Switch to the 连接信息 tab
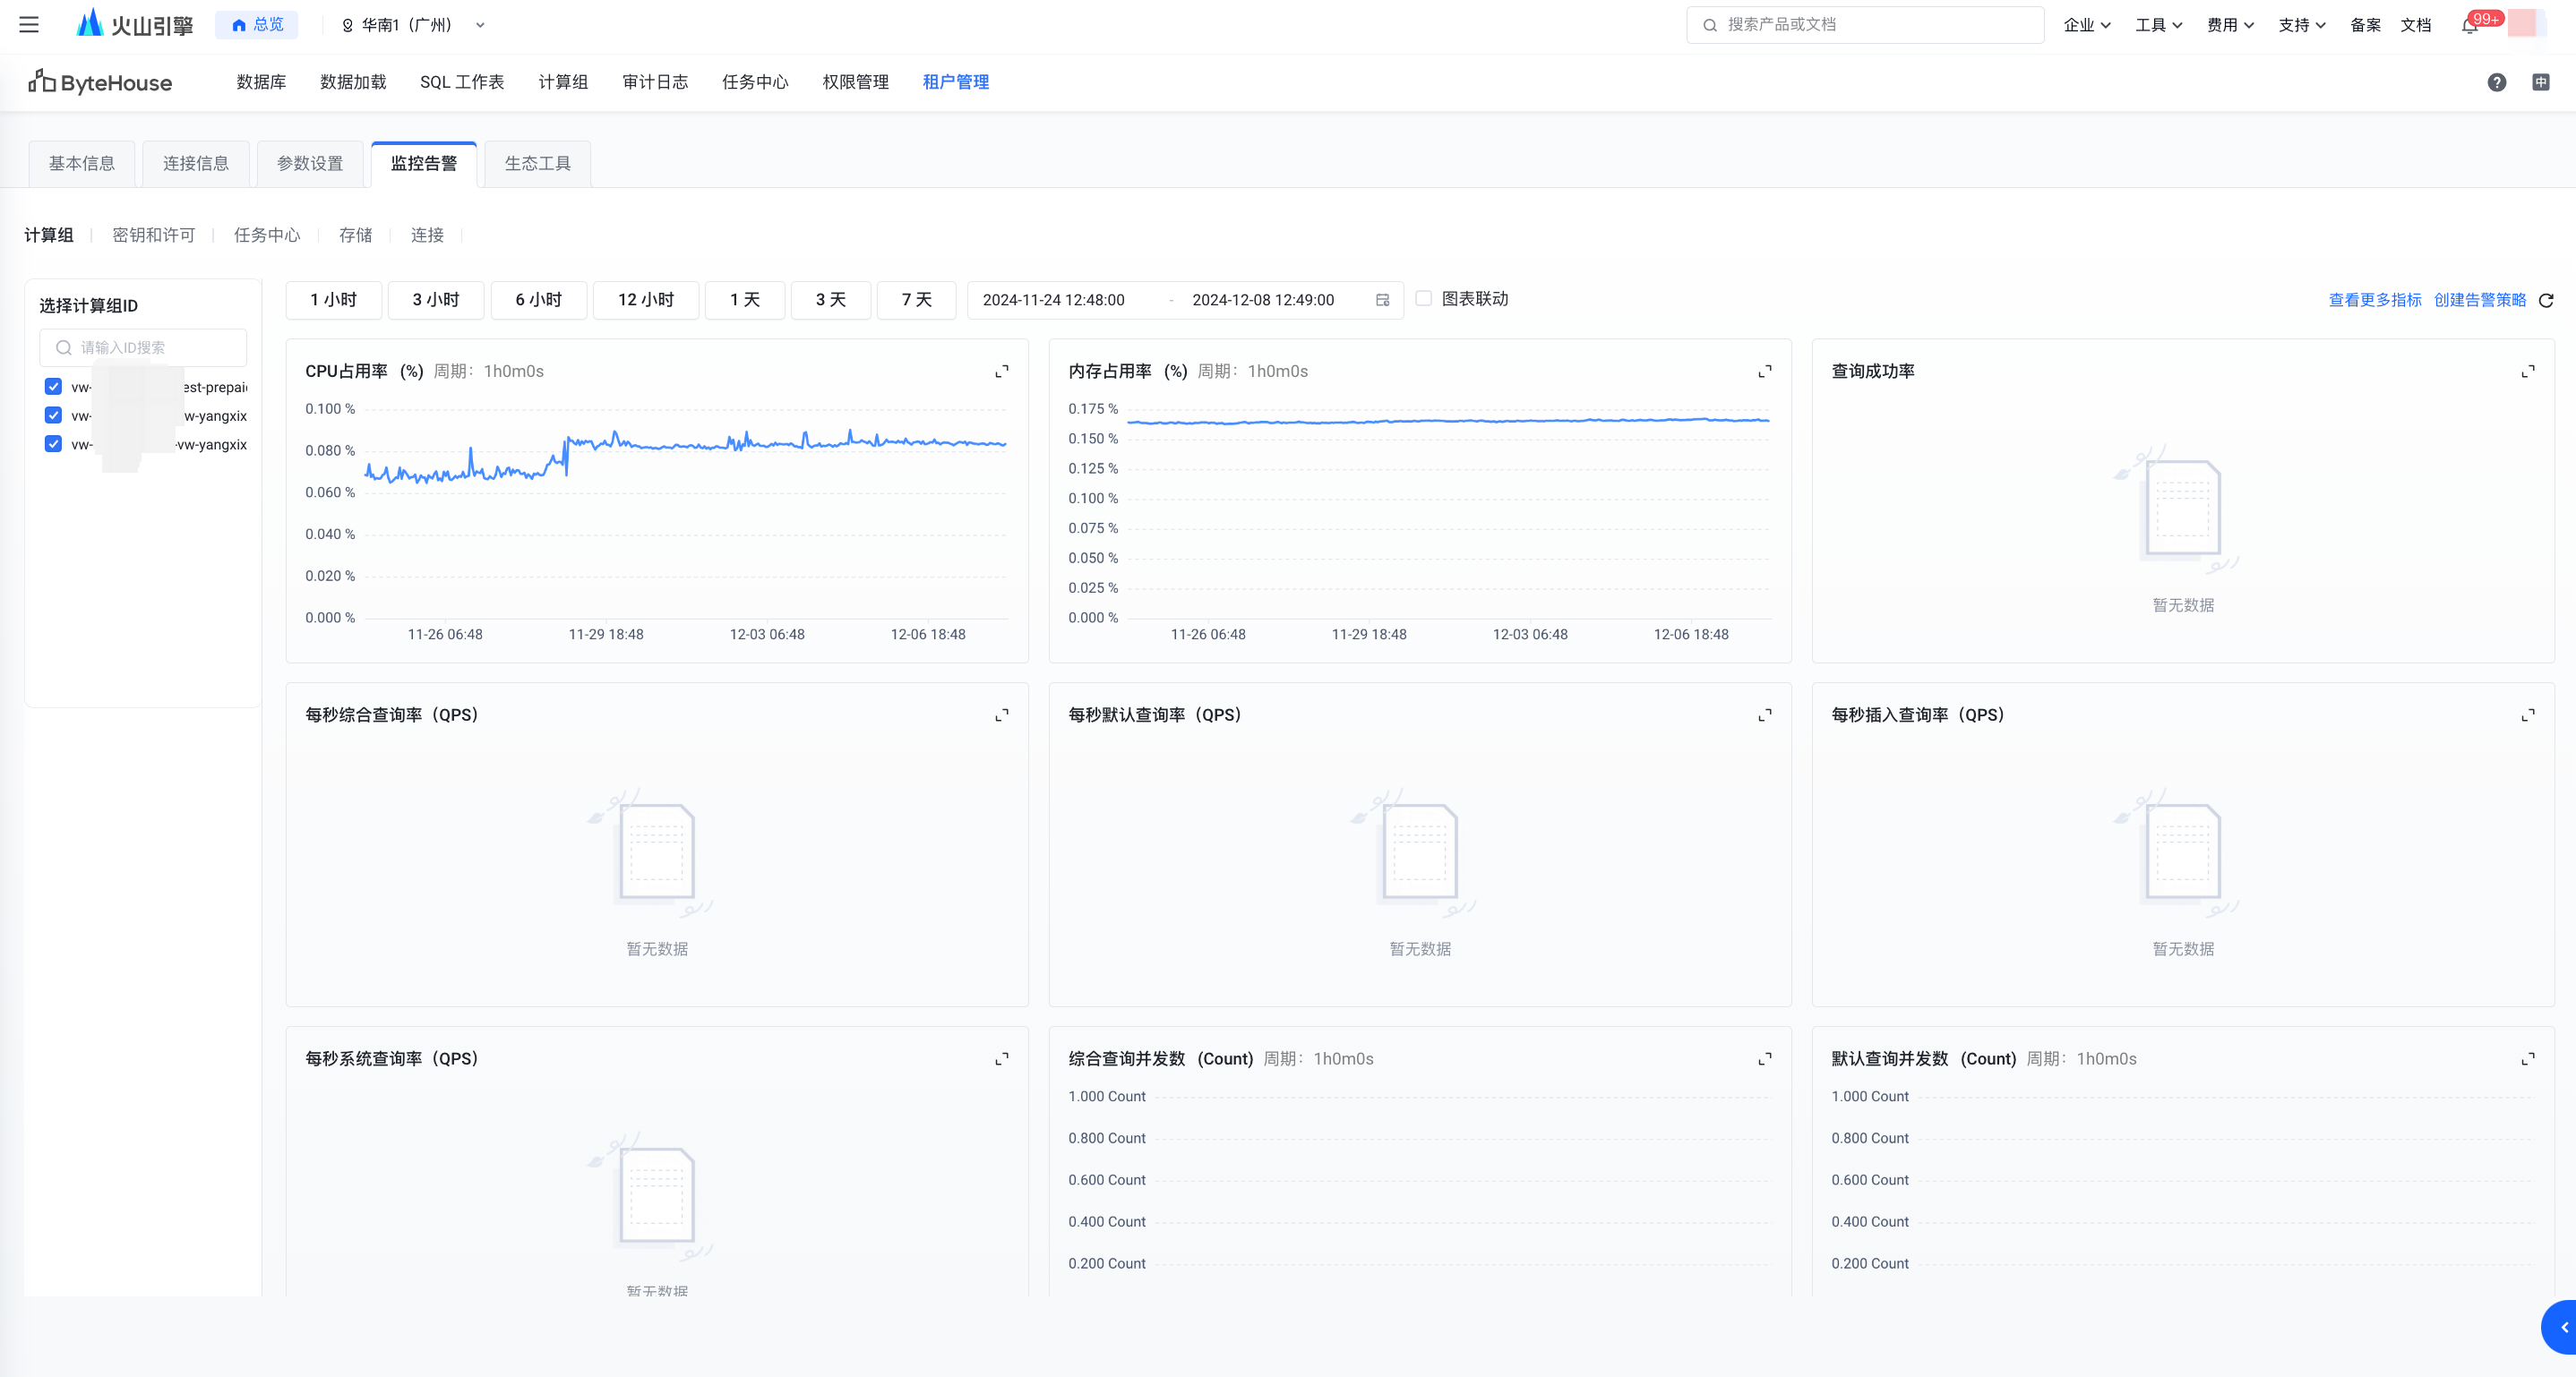This screenshot has height=1377, width=2576. (x=196, y=164)
